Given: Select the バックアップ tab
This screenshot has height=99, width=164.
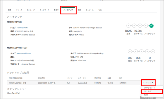Looking at the screenshot, I should [x=68, y=10].
